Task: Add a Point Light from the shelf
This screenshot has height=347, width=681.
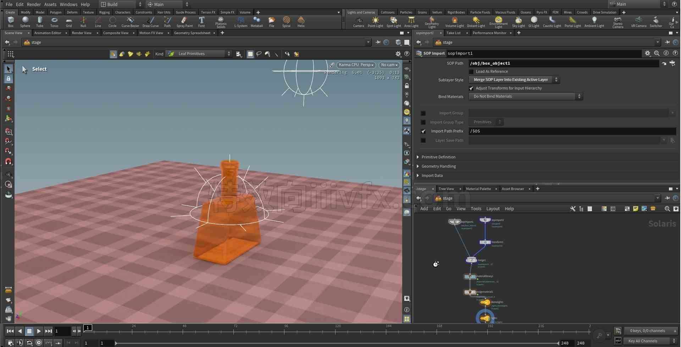Action: point(375,22)
